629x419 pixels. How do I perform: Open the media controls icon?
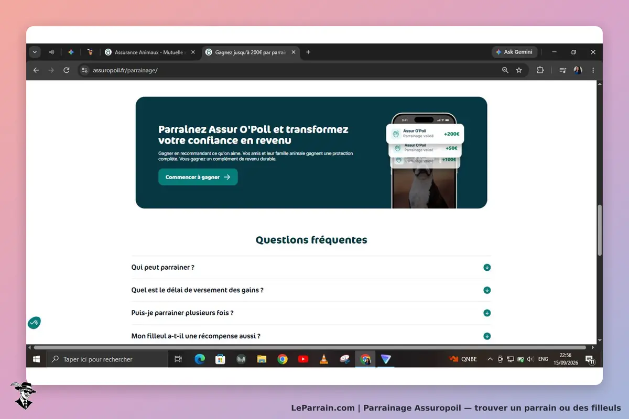[562, 70]
